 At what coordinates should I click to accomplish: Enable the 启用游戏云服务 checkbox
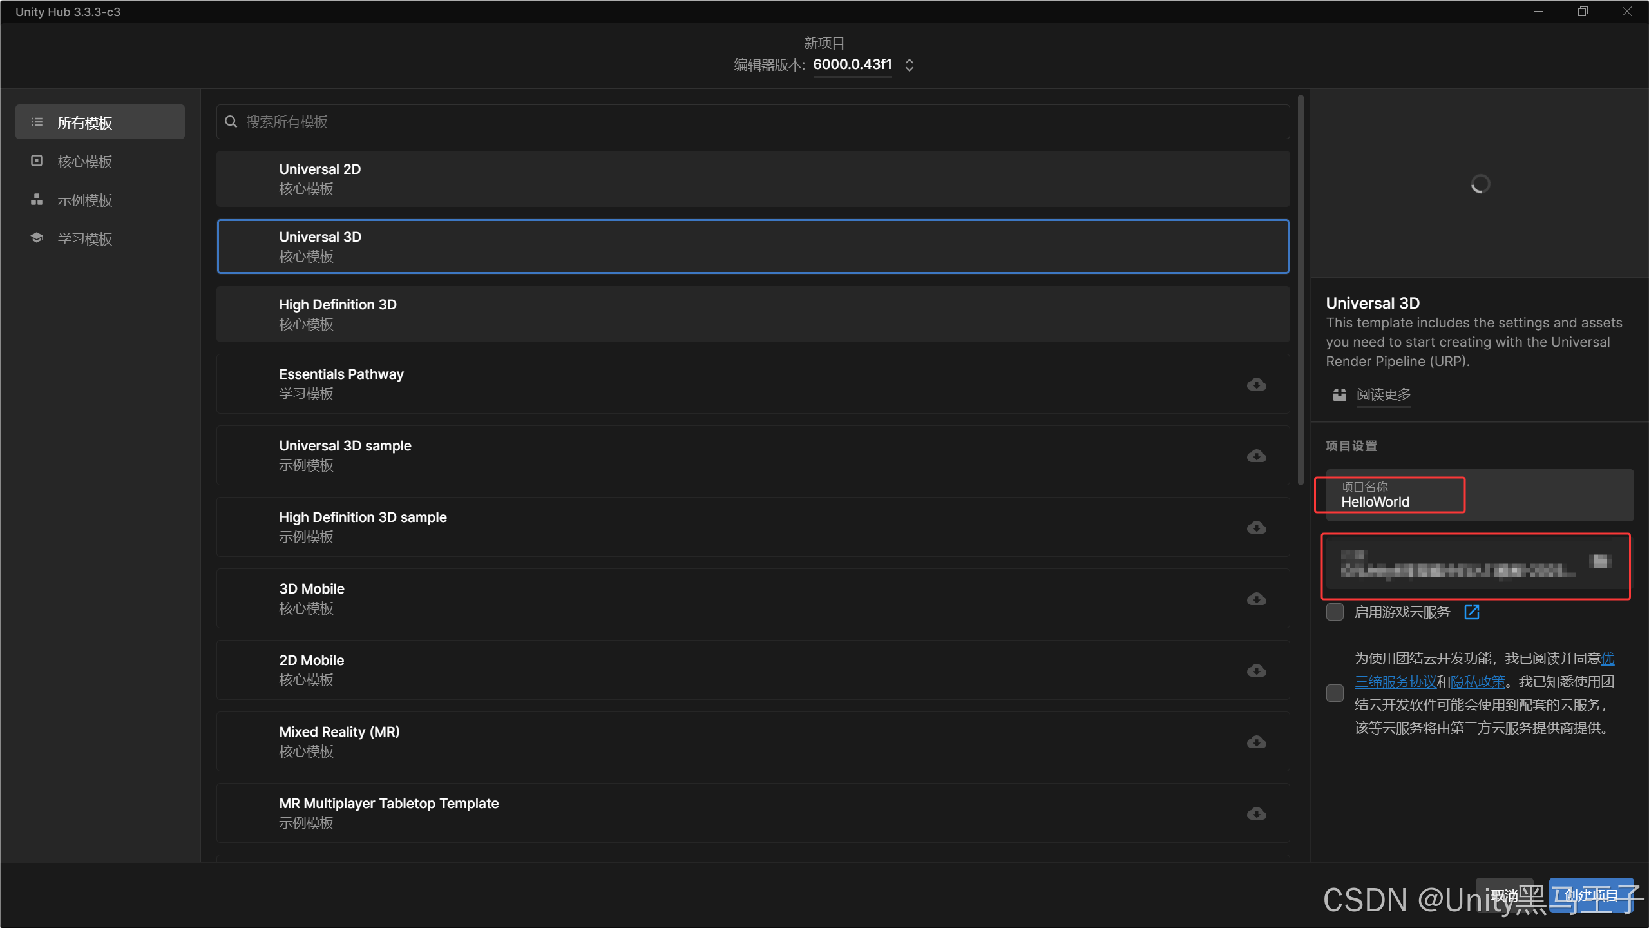pyautogui.click(x=1335, y=612)
